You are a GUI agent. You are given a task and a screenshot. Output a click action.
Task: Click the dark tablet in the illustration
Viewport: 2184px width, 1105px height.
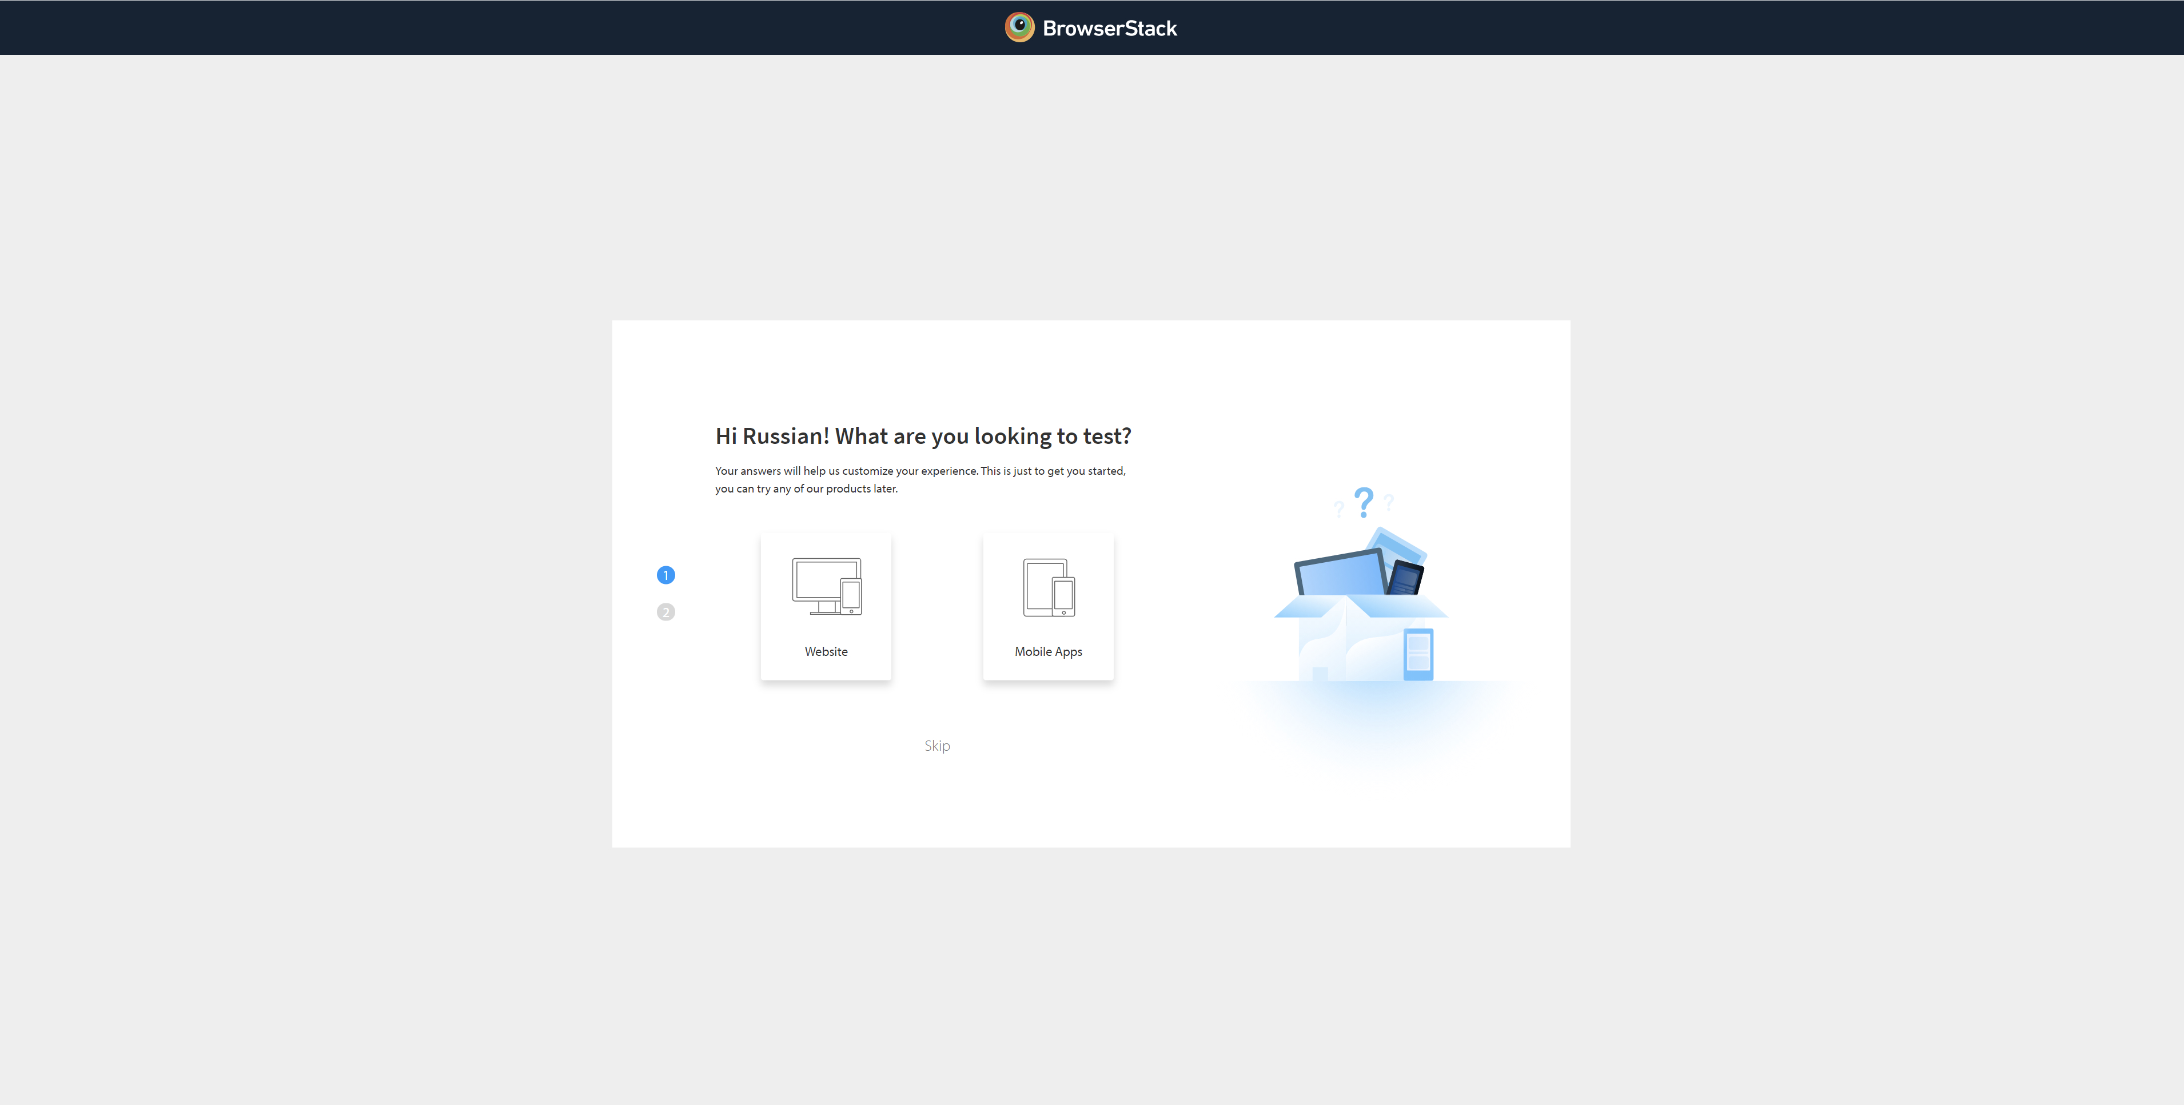tap(1406, 578)
